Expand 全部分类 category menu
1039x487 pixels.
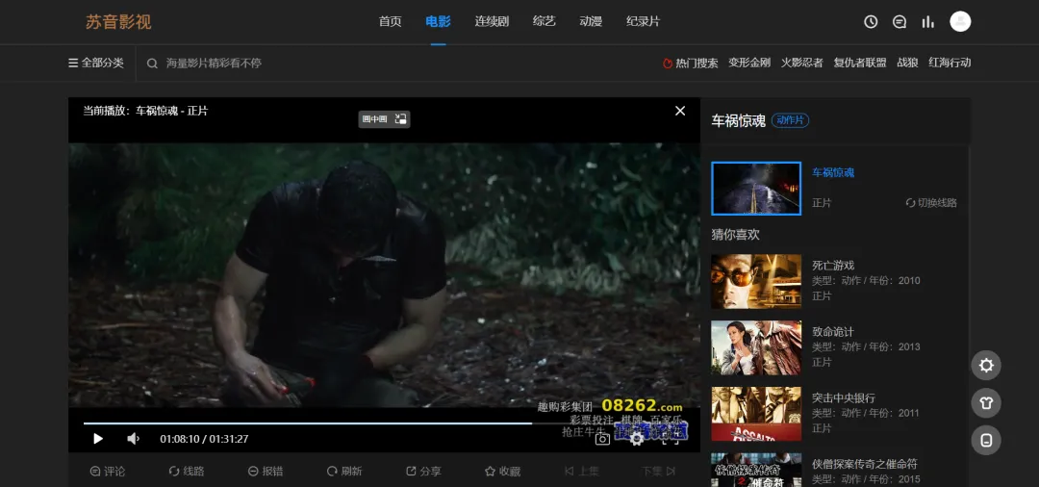pos(96,63)
